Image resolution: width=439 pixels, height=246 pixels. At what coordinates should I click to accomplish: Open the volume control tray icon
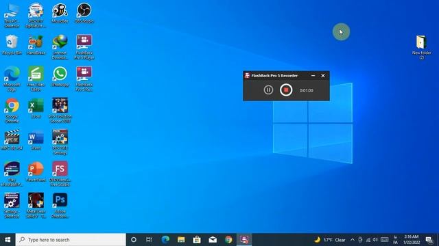375,240
